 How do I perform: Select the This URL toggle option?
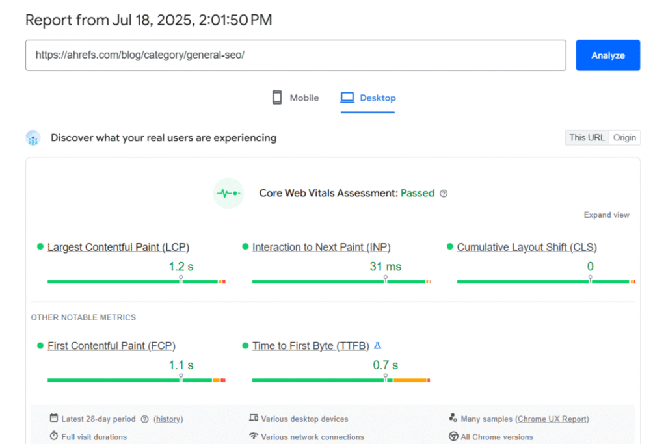[x=587, y=138]
